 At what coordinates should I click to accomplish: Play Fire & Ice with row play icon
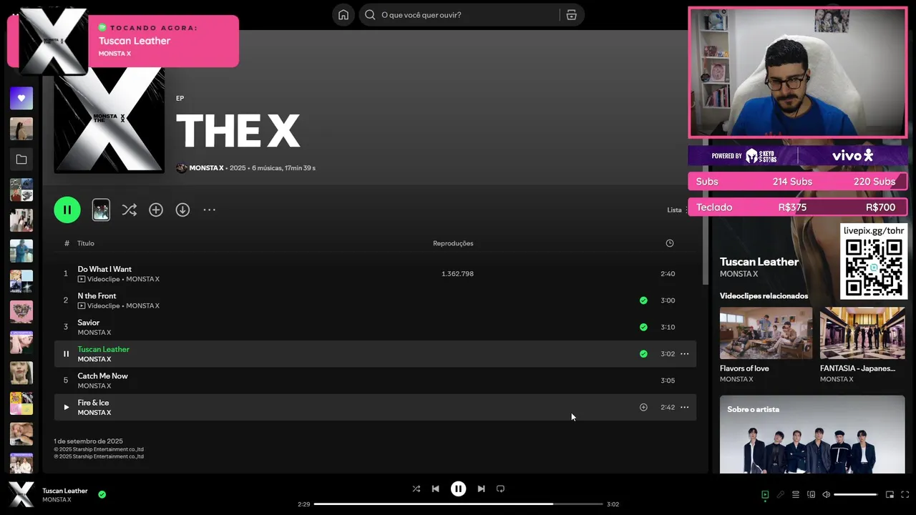click(66, 407)
